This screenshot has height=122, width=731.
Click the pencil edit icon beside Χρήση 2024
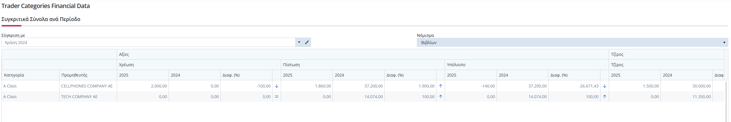coord(307,42)
